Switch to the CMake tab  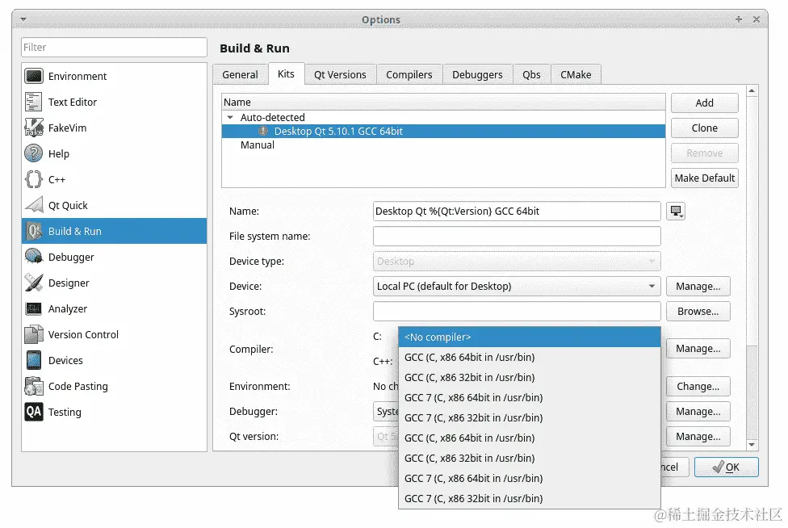point(576,74)
